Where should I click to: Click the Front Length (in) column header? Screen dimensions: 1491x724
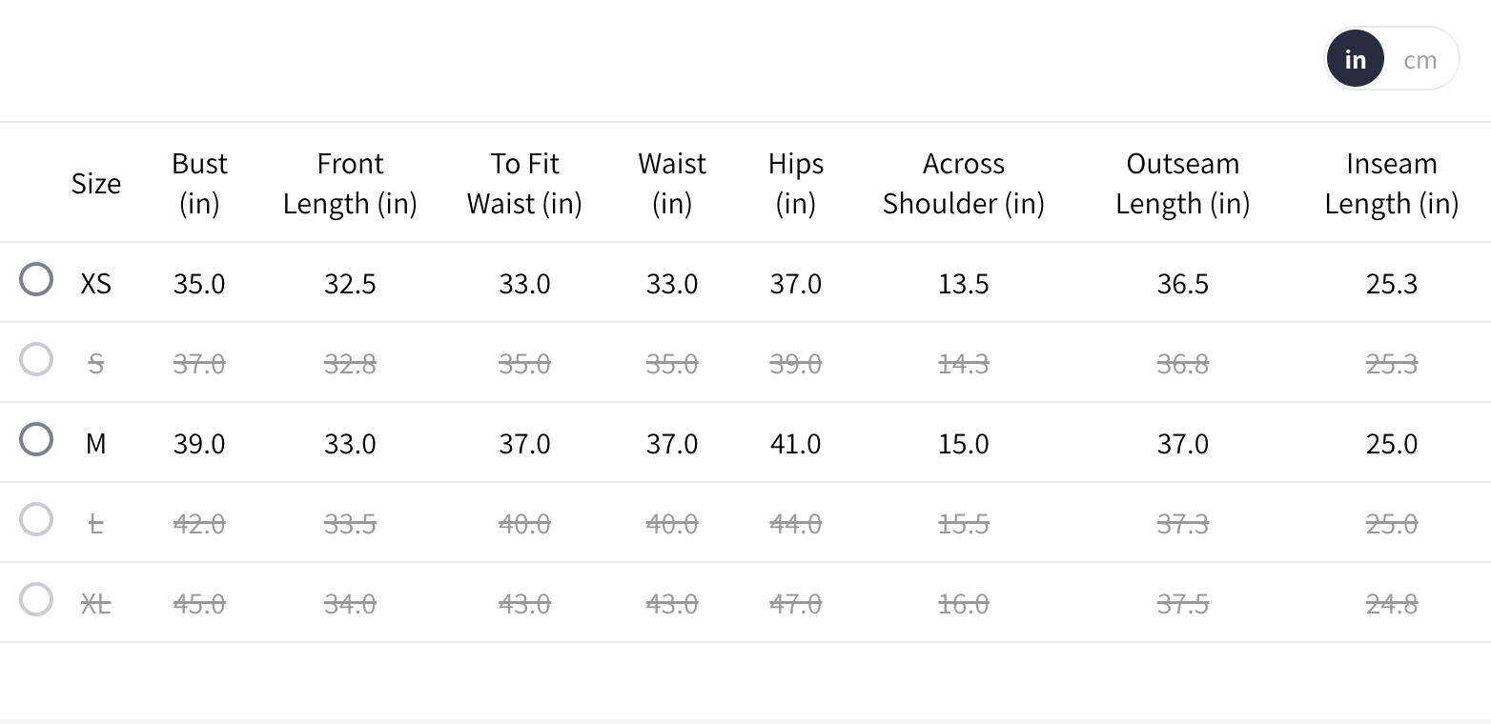(x=350, y=183)
